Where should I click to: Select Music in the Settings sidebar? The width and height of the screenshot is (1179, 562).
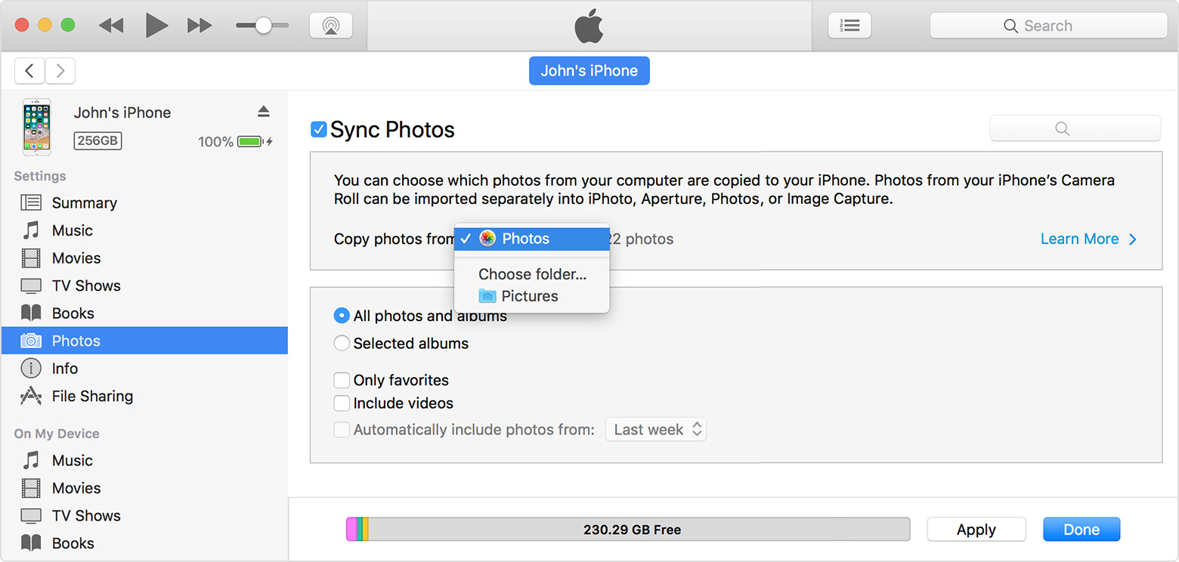point(72,230)
